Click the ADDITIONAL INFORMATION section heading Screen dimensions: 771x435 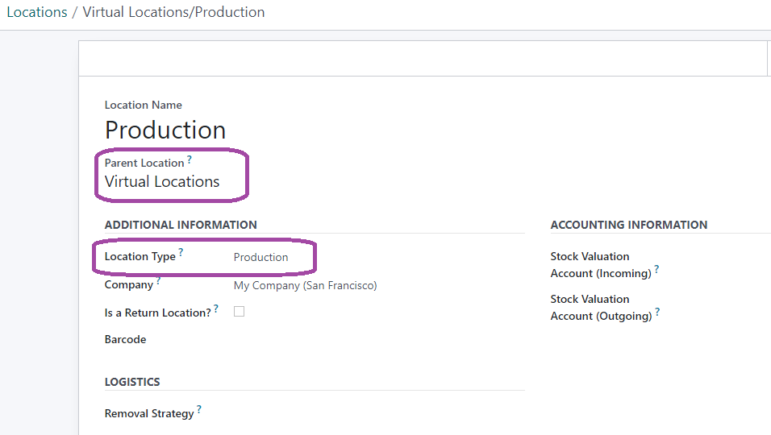click(x=181, y=225)
